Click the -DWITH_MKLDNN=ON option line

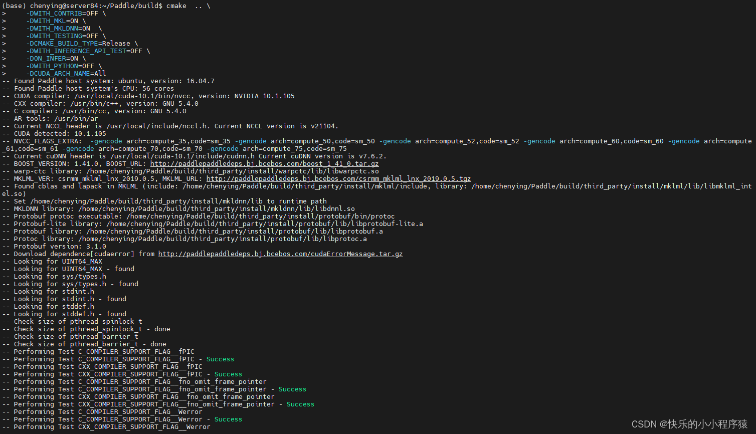coord(63,29)
